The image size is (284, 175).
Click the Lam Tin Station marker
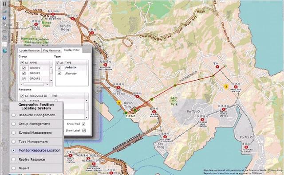coord(154,112)
